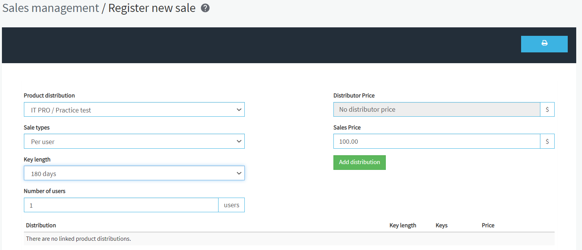582x250 pixels.
Task: Click the blue print button
Action: point(544,44)
